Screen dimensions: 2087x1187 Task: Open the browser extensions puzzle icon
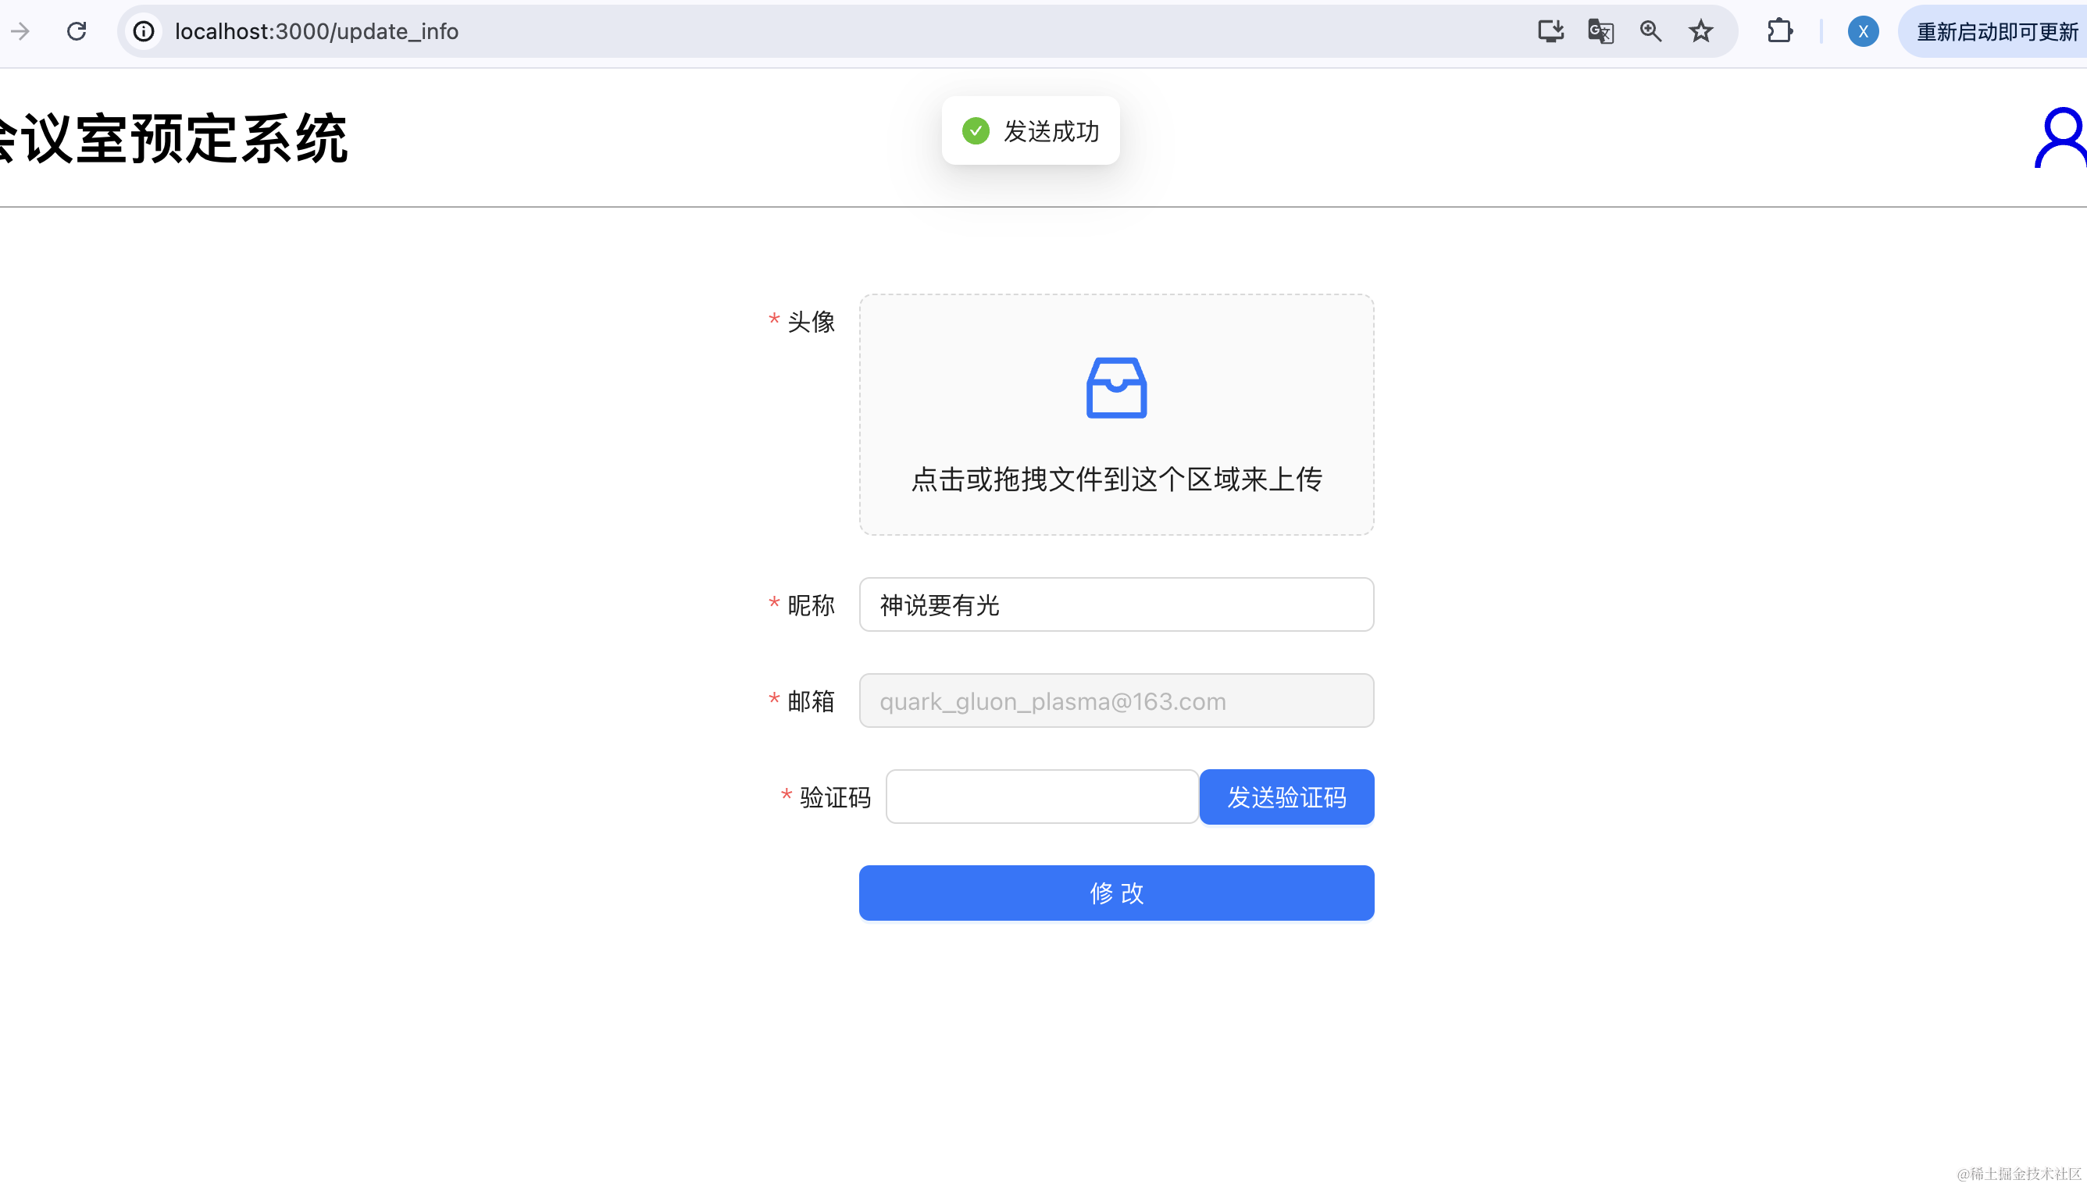click(x=1778, y=31)
